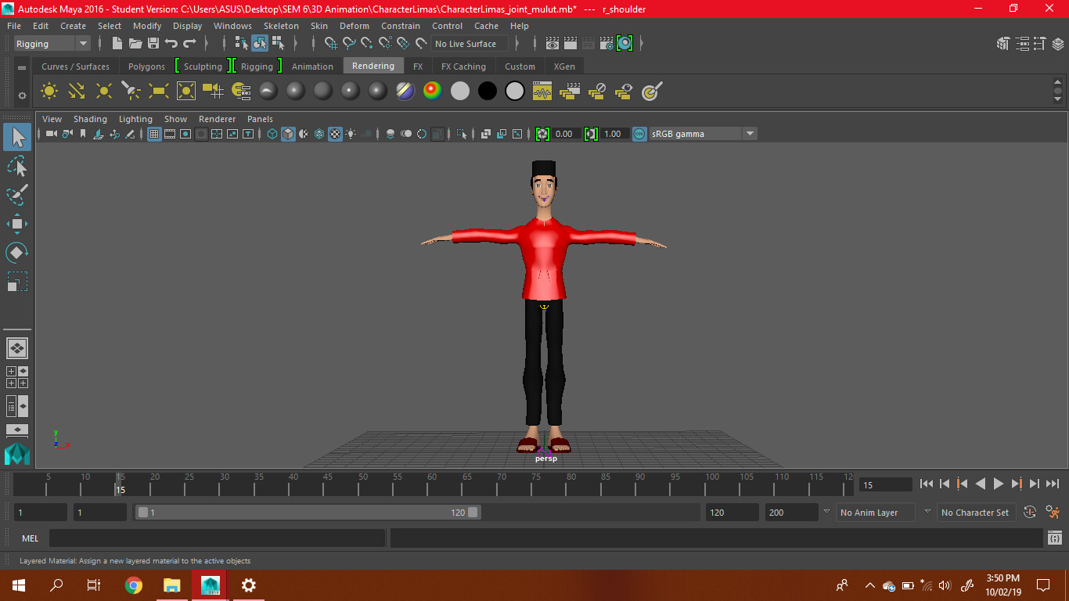The image size is (1069, 601).
Task: Open the Render View eye-clapperboard icon
Action: click(552, 44)
